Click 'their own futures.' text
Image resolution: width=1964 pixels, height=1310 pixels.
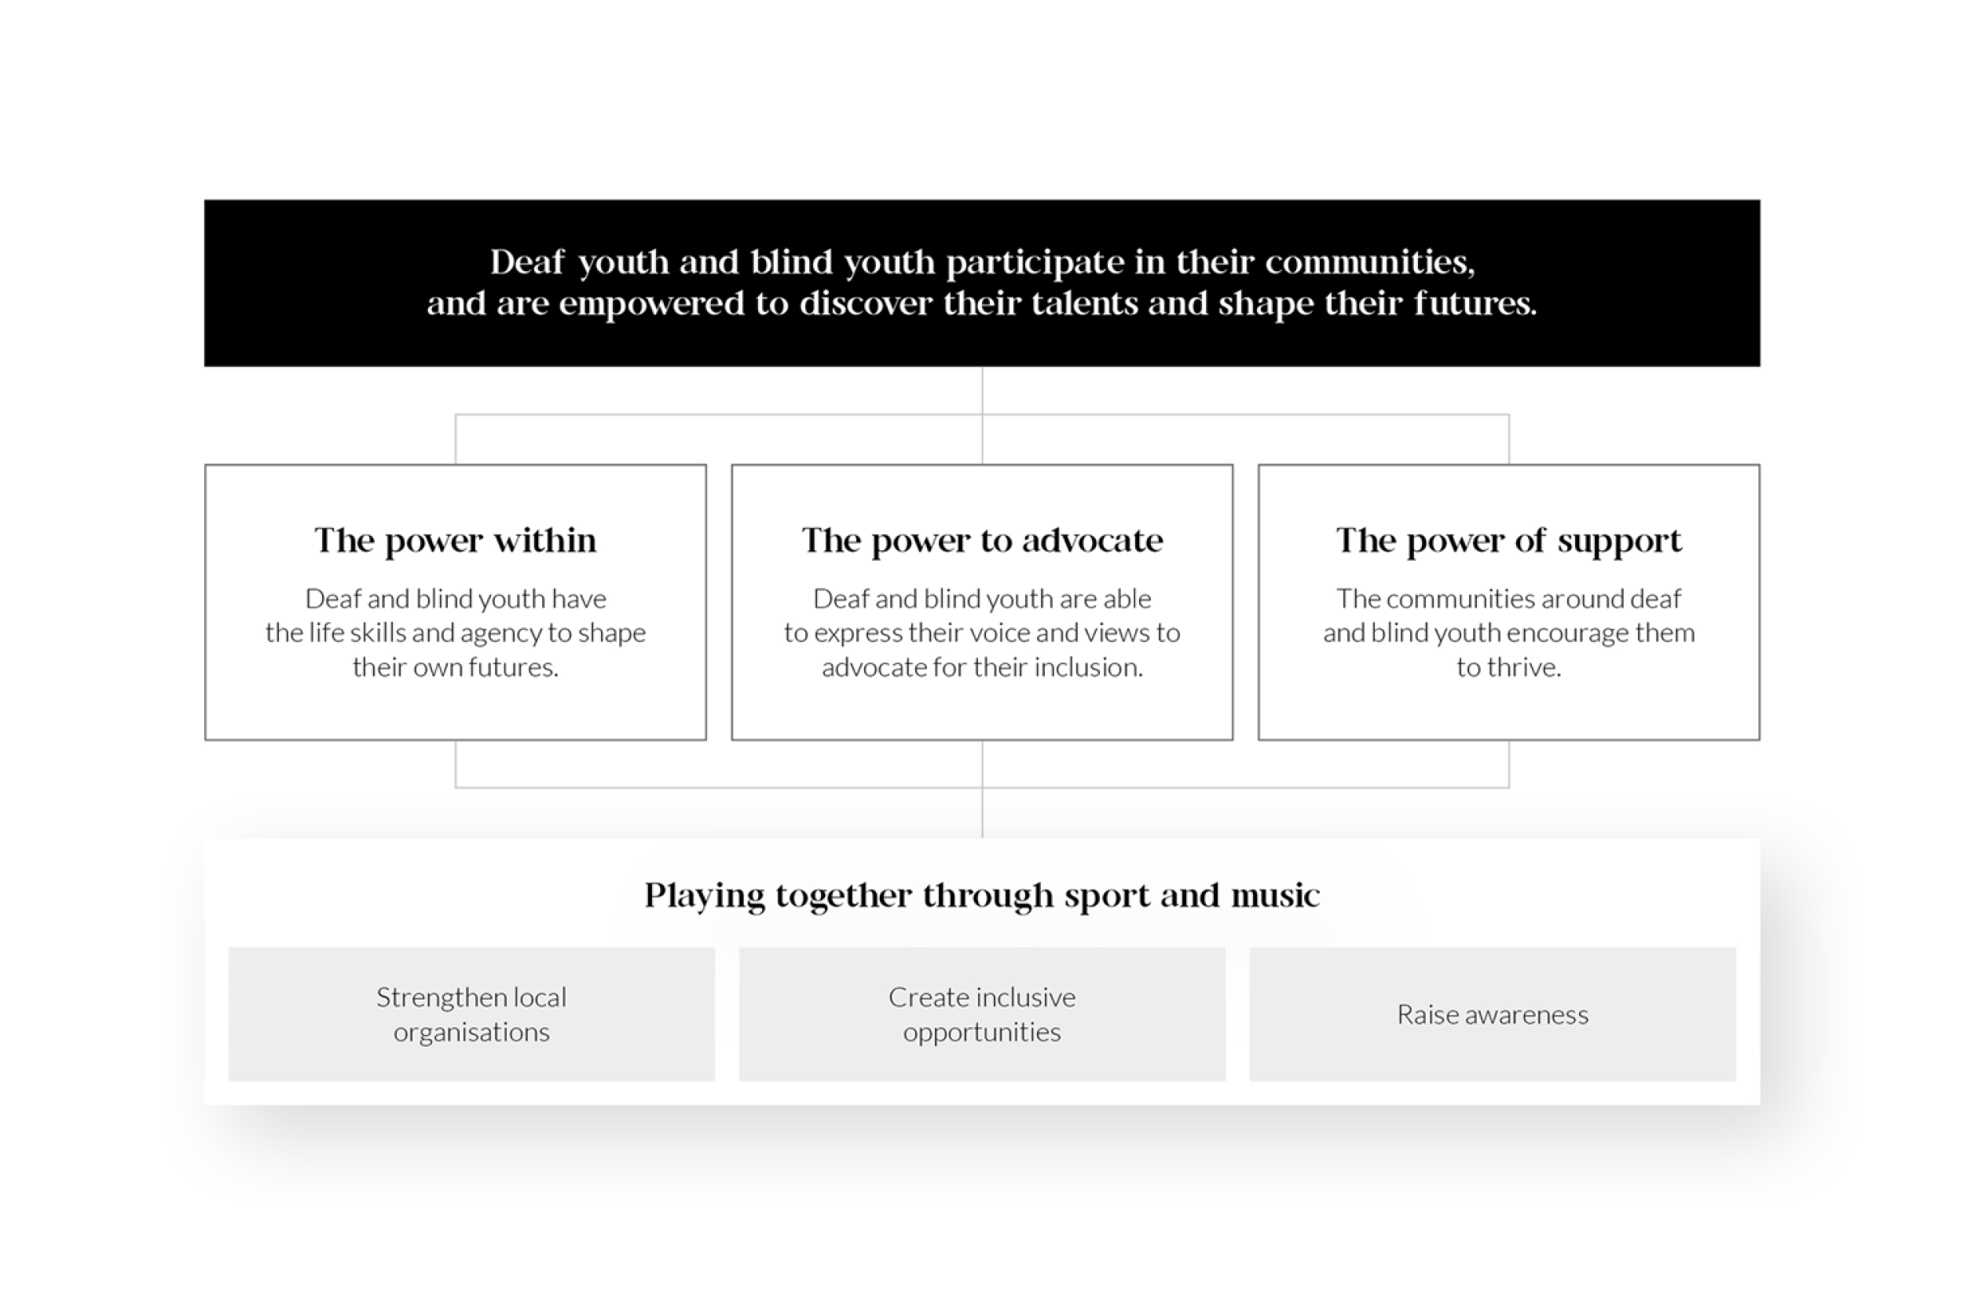(455, 667)
